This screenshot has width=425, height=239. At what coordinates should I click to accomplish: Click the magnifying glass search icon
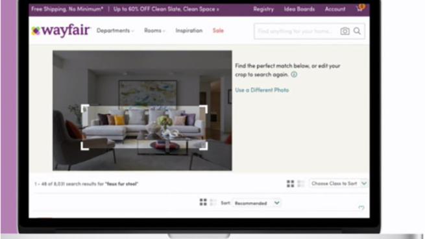(358, 31)
